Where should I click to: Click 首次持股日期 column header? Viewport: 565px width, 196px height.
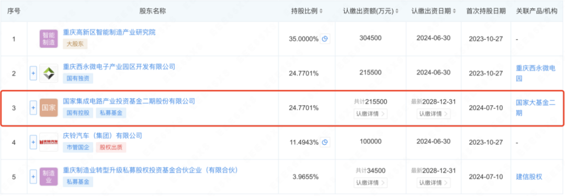[x=485, y=11]
